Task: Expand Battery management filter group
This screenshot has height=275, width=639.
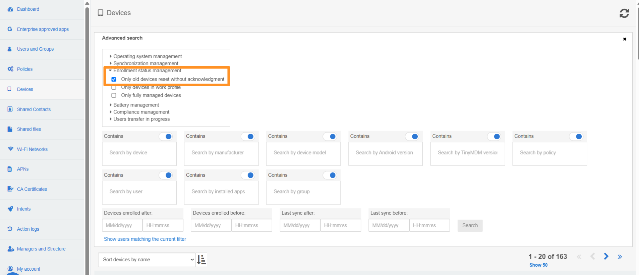Action: pos(136,105)
